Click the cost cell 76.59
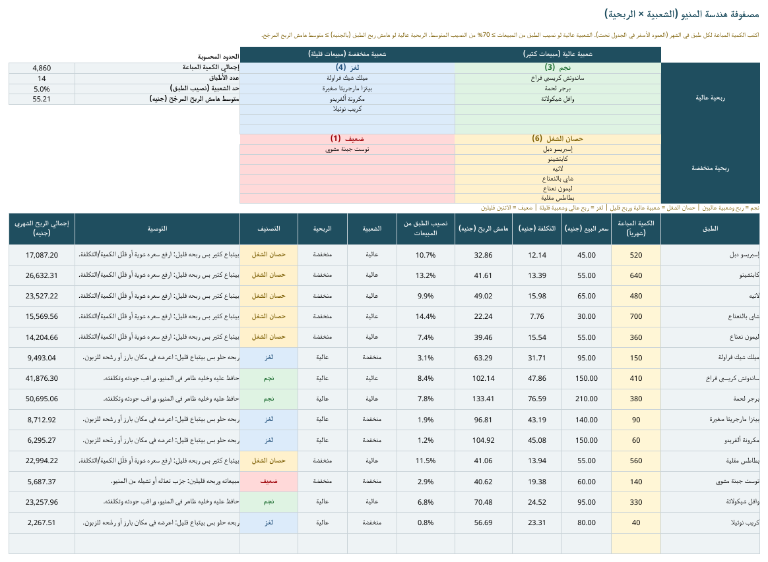 point(537,399)
